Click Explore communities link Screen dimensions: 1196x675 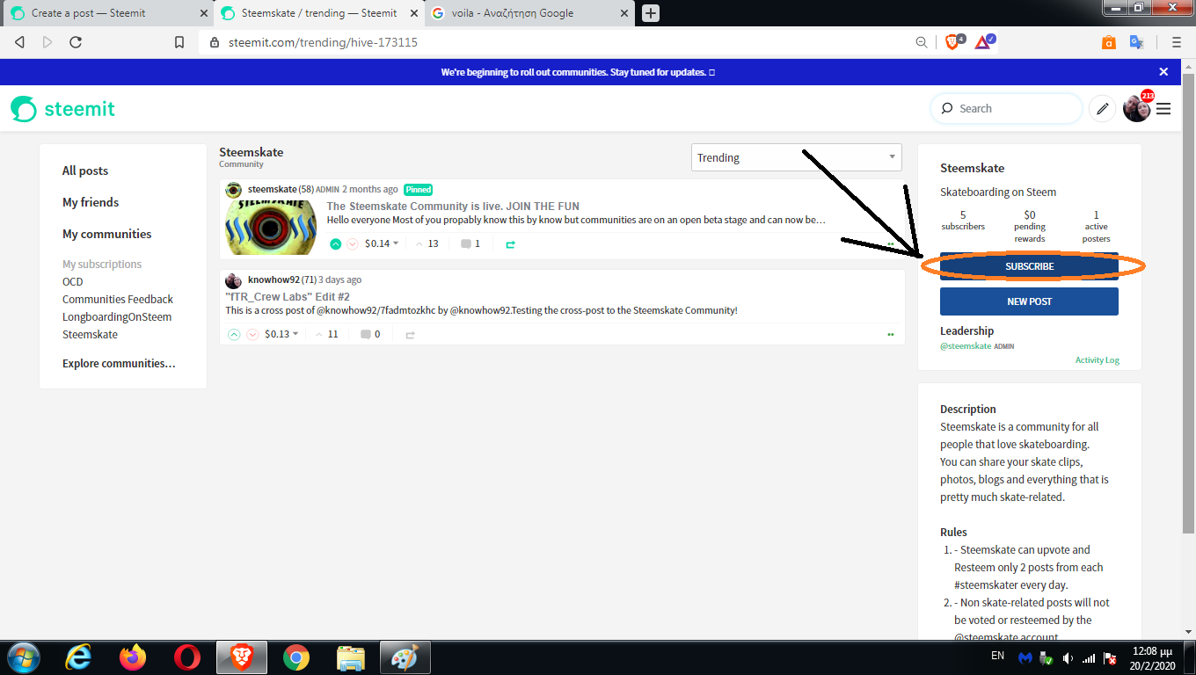point(119,363)
